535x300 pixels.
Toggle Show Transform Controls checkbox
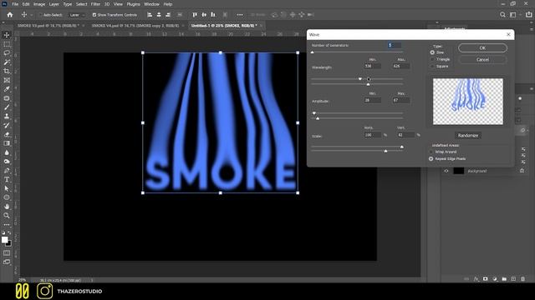94,15
